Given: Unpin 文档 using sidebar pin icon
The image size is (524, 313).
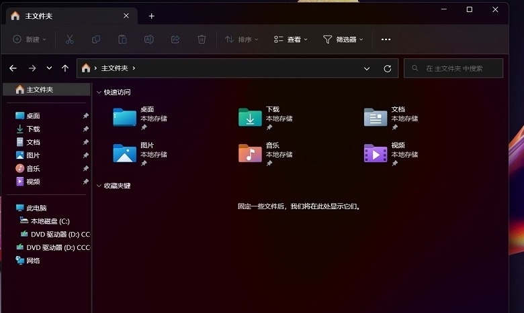Looking at the screenshot, I should (x=85, y=142).
